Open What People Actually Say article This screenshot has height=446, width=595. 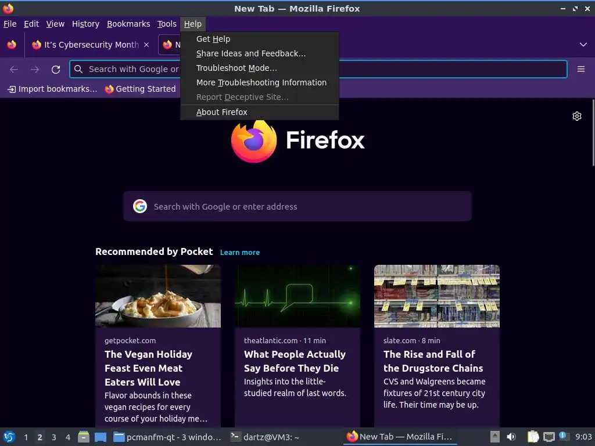click(x=295, y=361)
